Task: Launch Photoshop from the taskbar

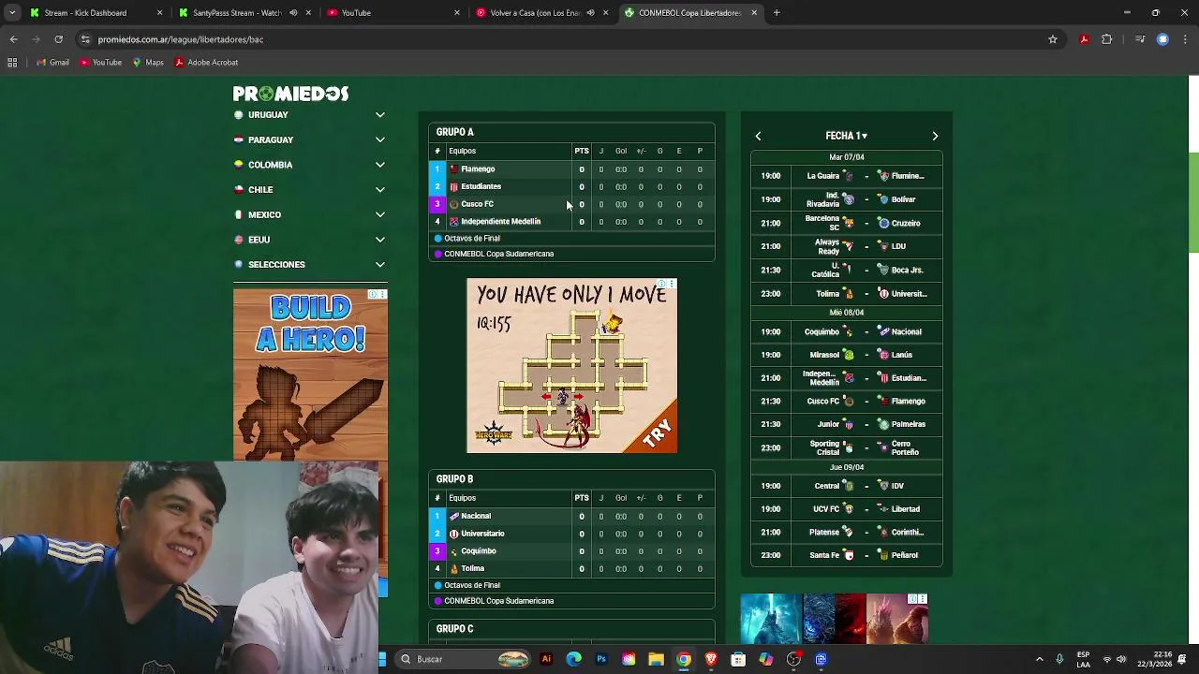Action: (x=601, y=659)
